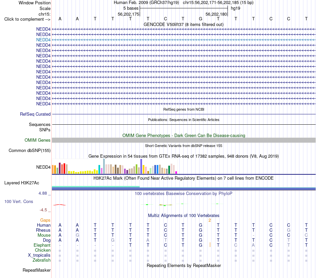
Task: Click the Scale label
Action: tap(45, 8)
